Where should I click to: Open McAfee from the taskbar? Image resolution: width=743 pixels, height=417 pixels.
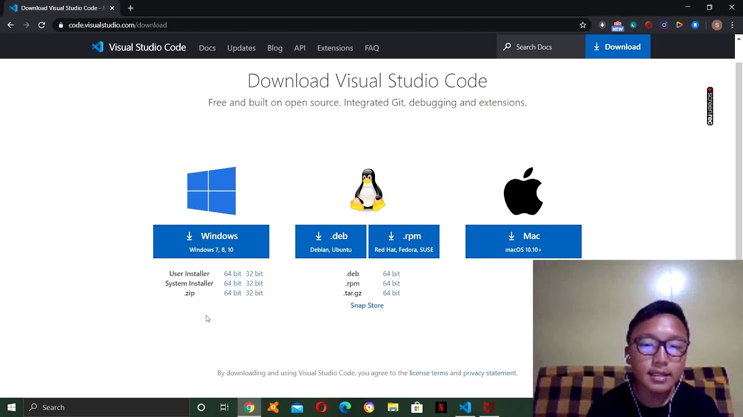click(x=489, y=407)
